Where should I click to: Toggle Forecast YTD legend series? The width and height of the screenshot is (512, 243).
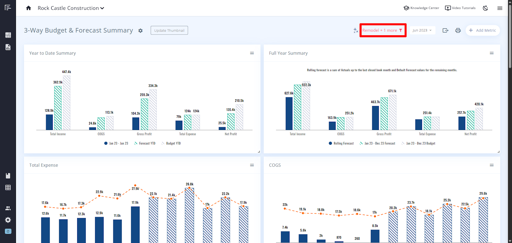pyautogui.click(x=145, y=143)
